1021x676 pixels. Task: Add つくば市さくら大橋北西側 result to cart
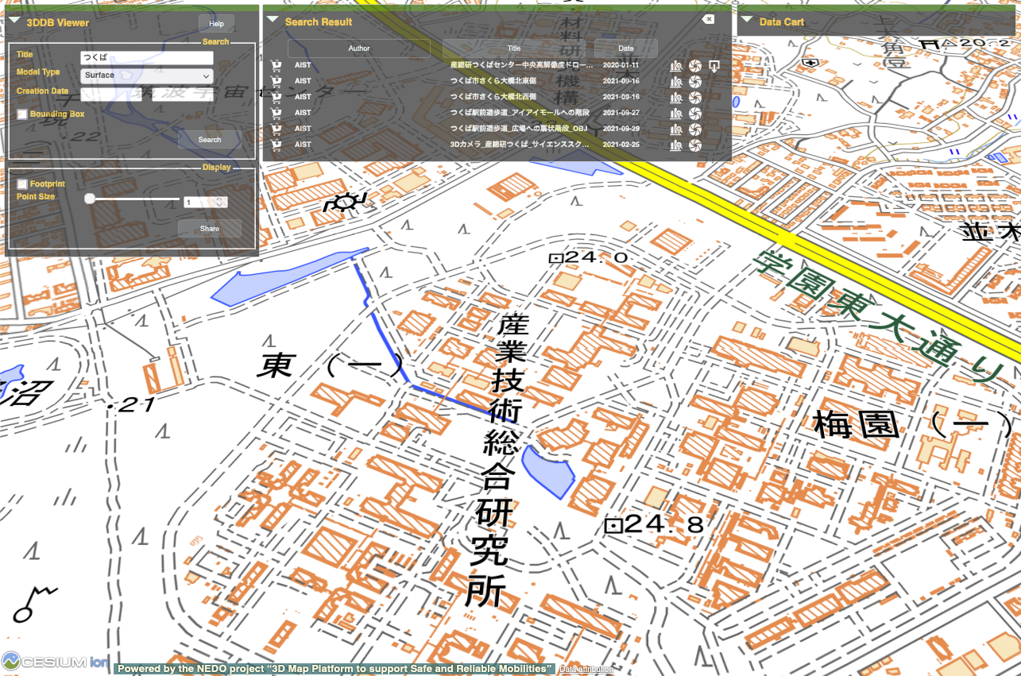tap(277, 97)
